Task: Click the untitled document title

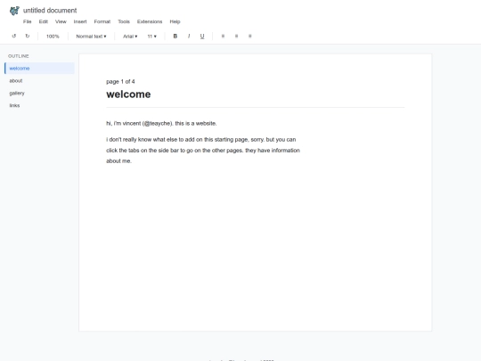Action: (50, 11)
